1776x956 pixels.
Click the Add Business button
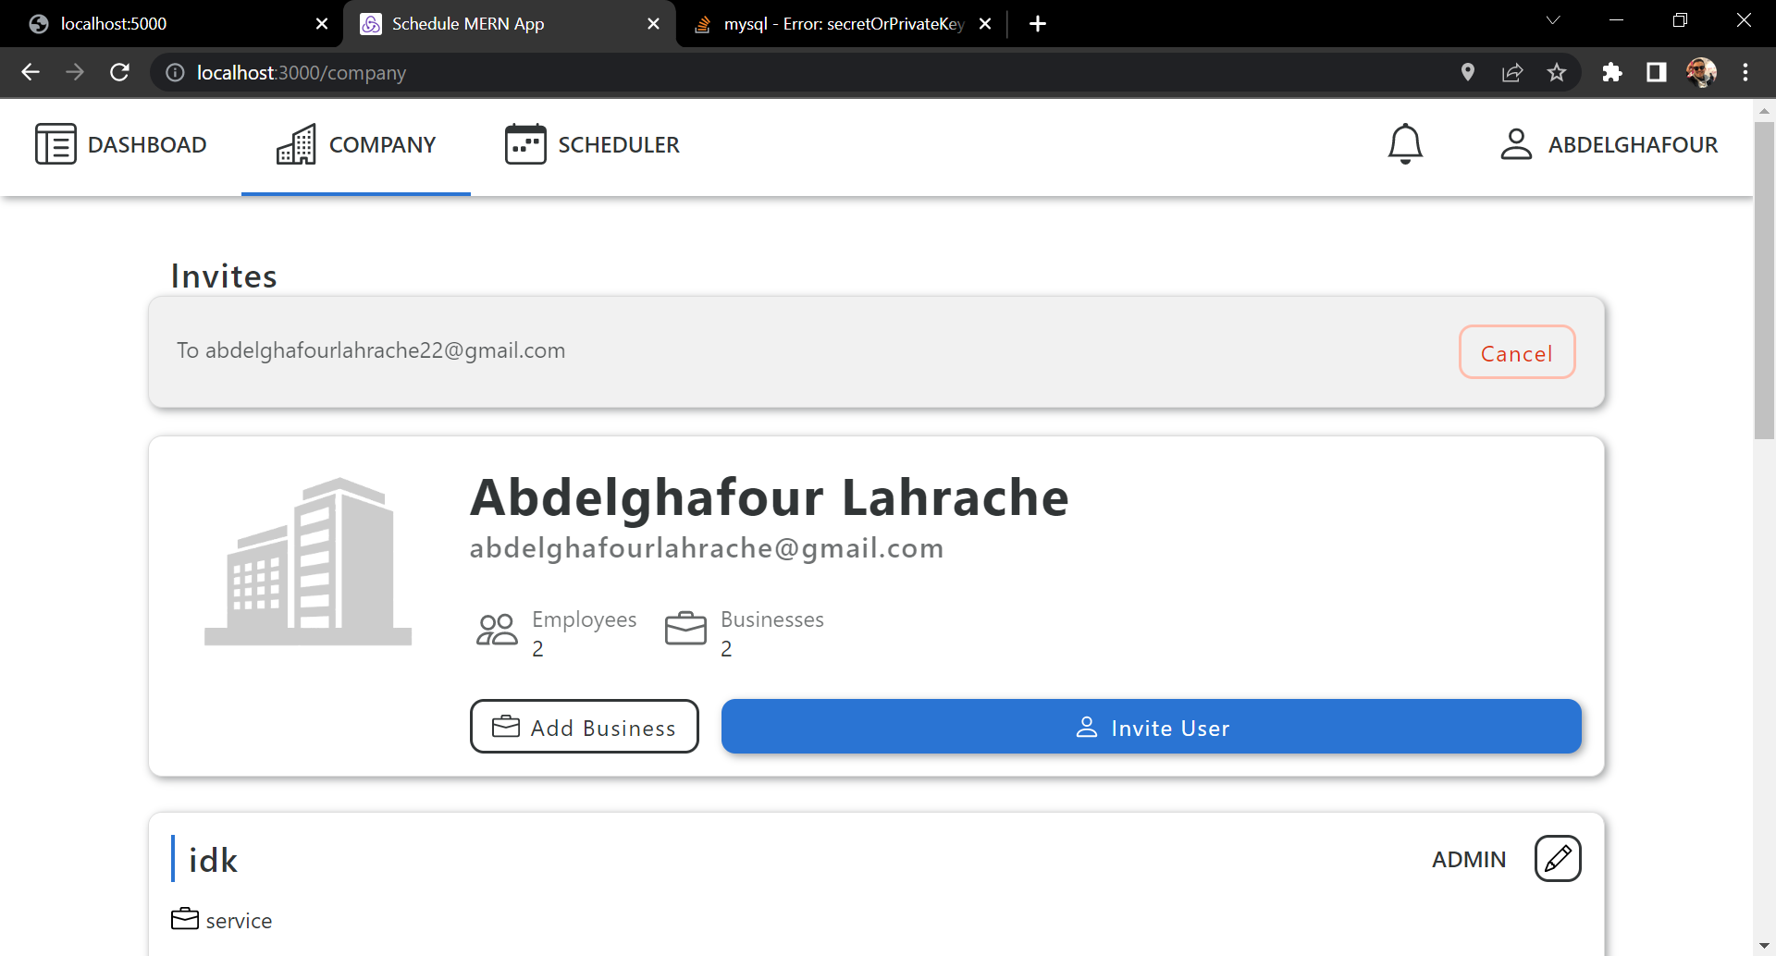tap(585, 727)
